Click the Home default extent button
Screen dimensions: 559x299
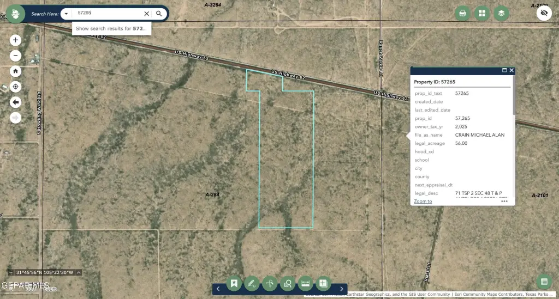15,71
